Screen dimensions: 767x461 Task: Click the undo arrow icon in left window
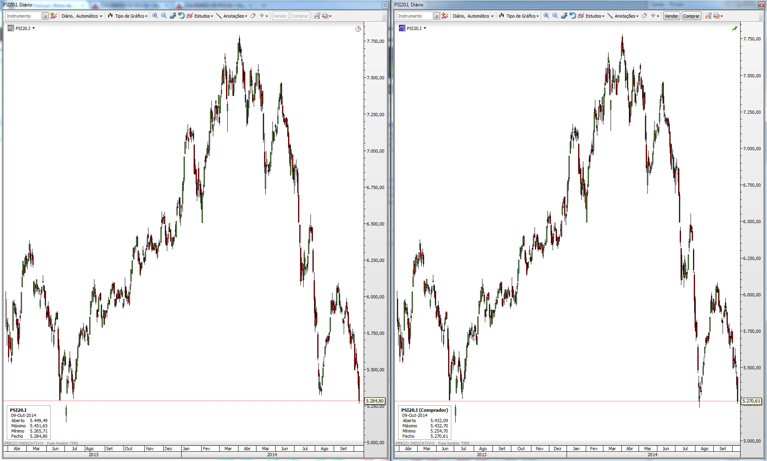[181, 16]
